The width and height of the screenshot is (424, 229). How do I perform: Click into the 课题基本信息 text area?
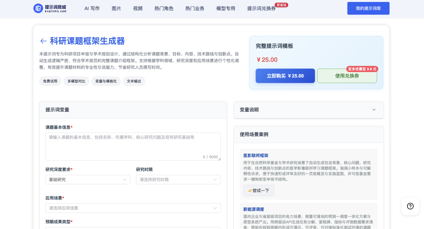coord(133,146)
